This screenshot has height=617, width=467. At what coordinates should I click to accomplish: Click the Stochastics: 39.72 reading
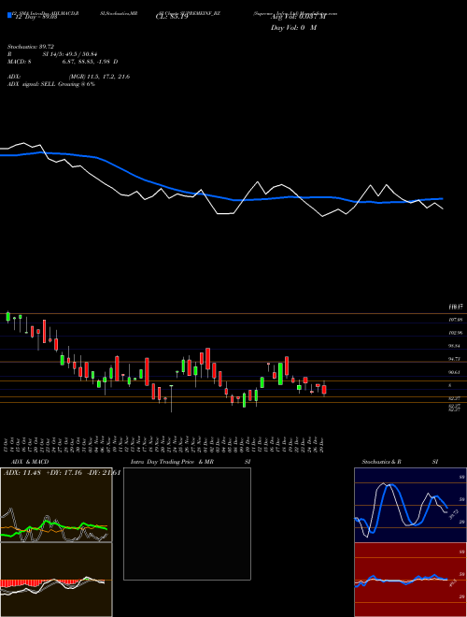pos(30,47)
